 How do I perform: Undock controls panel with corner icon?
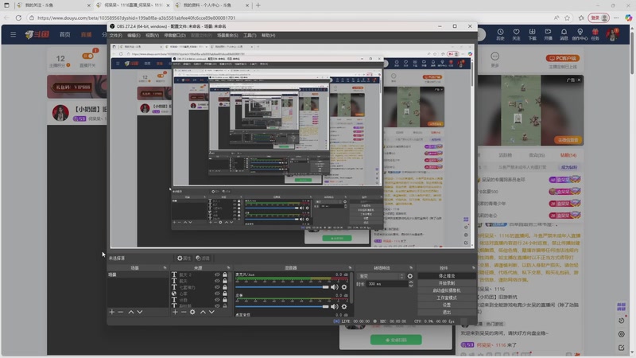coord(473,268)
